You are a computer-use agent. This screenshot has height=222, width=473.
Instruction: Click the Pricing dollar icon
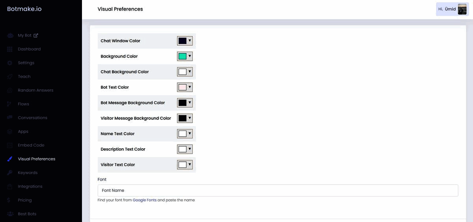click(x=9, y=200)
